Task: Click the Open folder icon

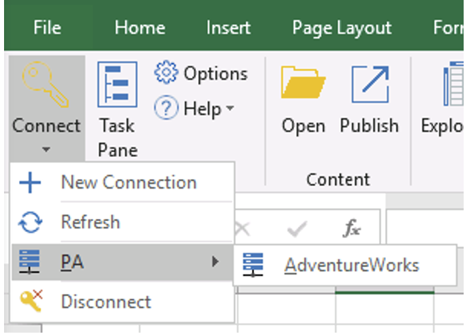Action: click(x=303, y=85)
